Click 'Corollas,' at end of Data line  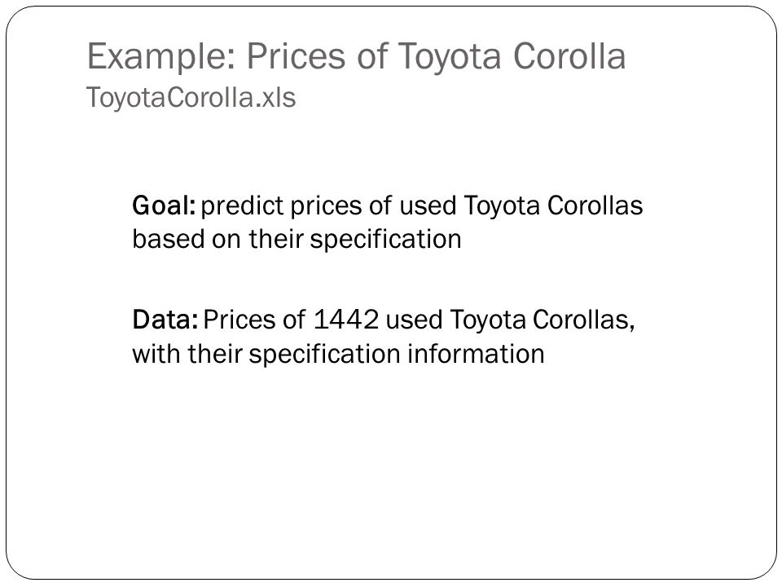pyautogui.click(x=583, y=320)
